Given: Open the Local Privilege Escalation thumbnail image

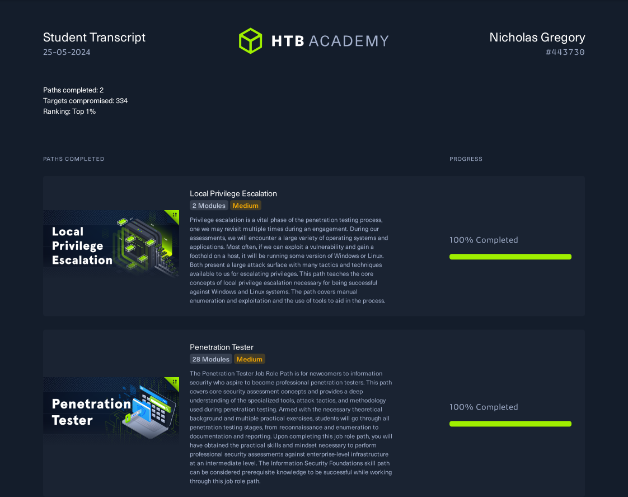Looking at the screenshot, I should pyautogui.click(x=111, y=244).
